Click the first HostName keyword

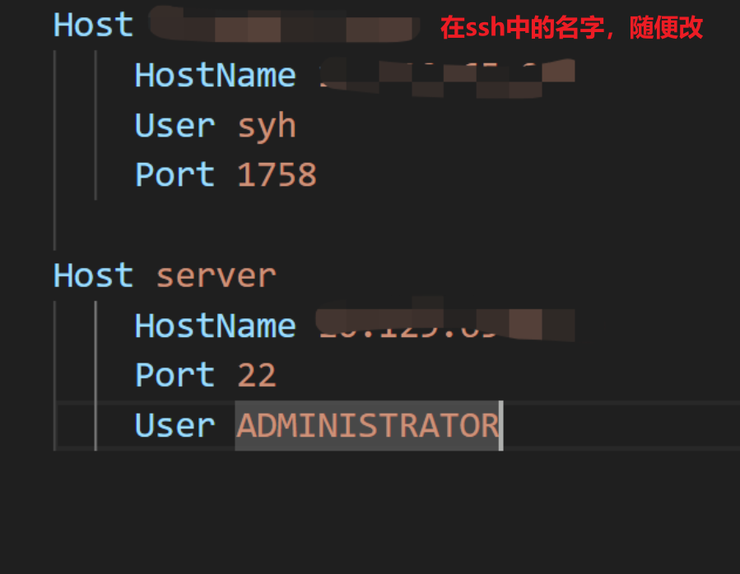[x=215, y=76]
